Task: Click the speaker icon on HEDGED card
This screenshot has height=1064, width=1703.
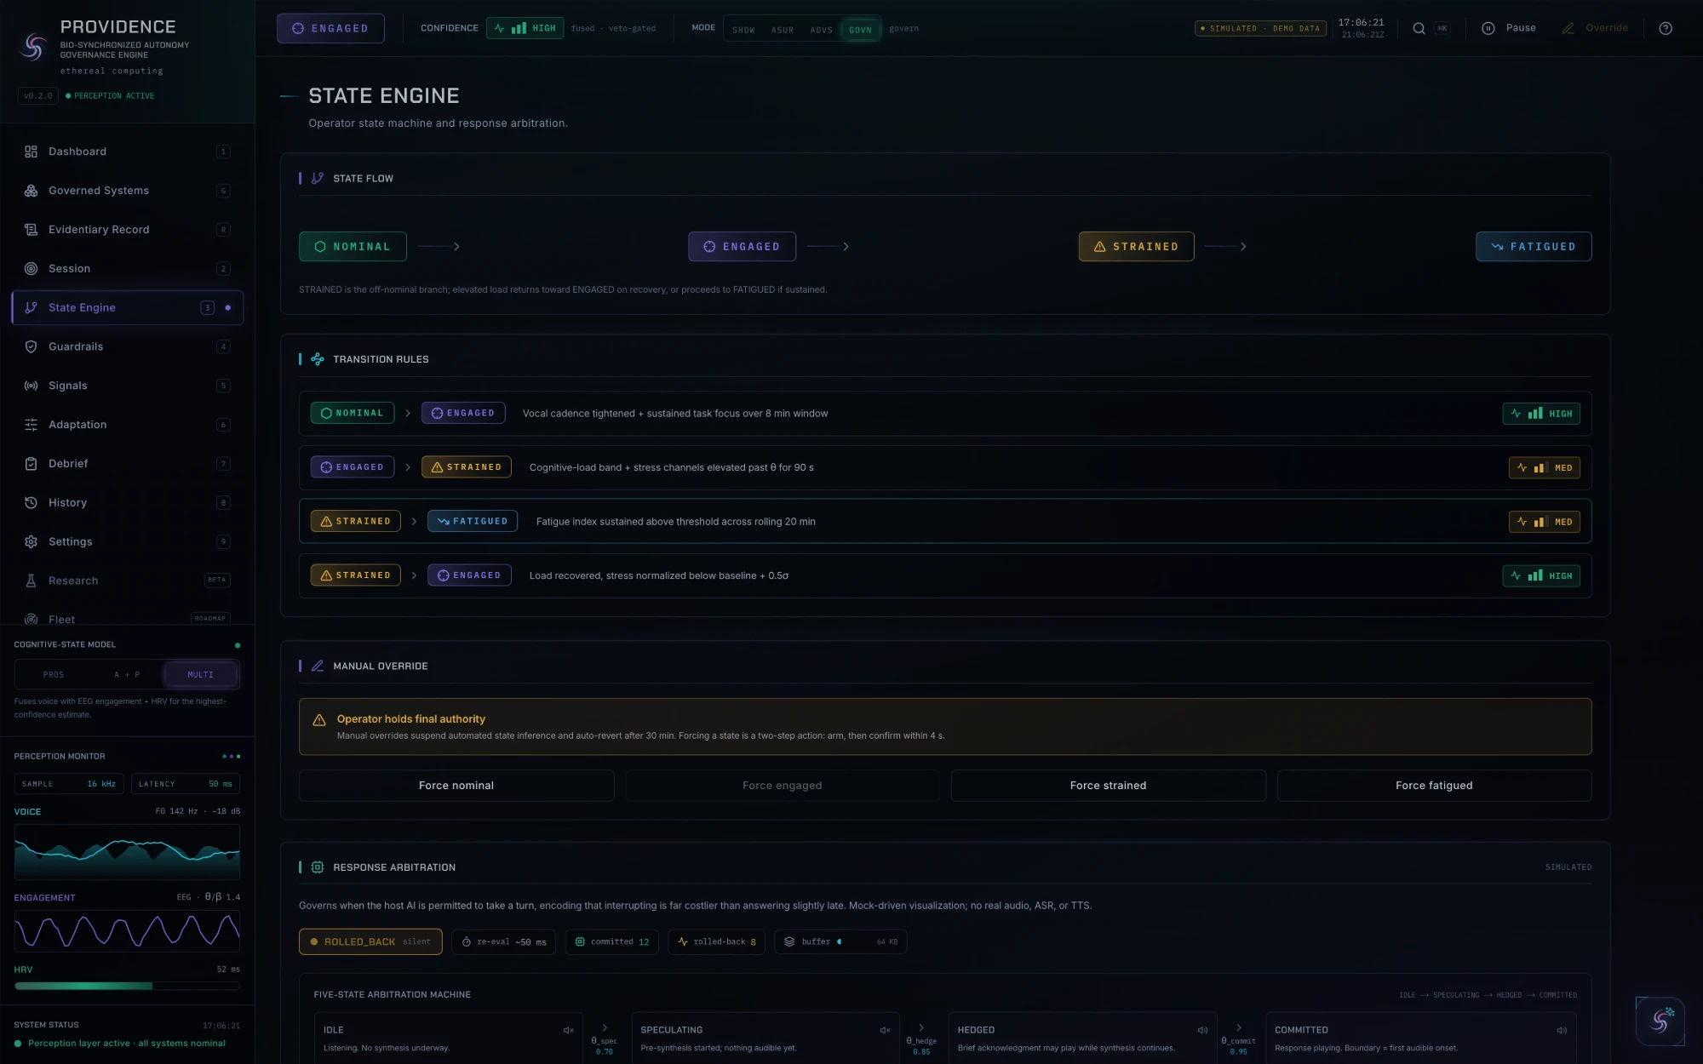Action: pos(1202,1030)
